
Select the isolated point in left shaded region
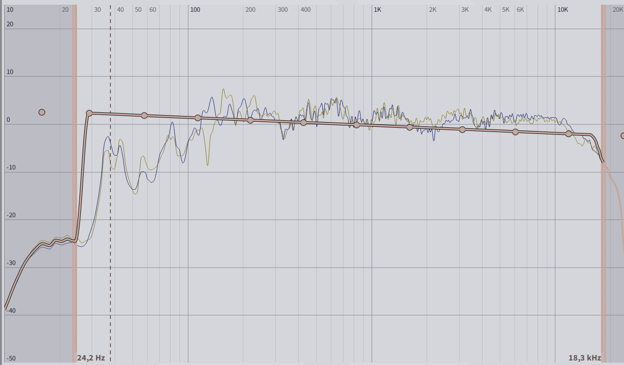pyautogui.click(x=42, y=112)
